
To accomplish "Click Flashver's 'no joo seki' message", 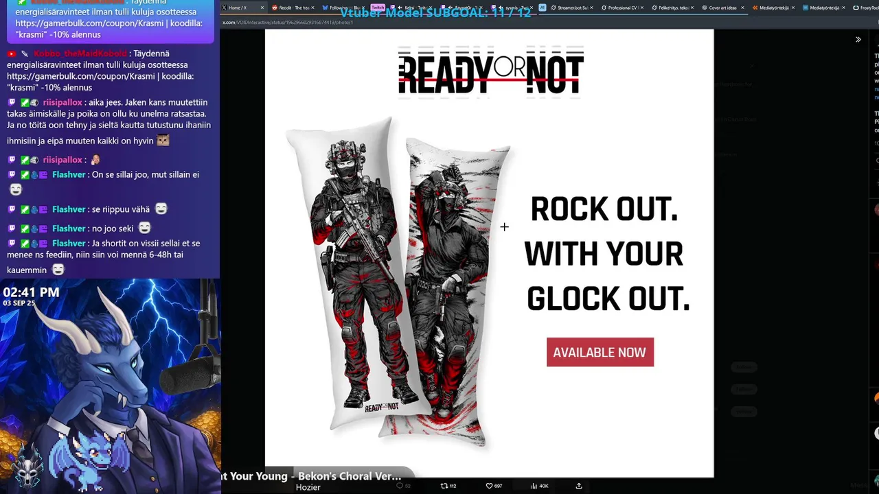I will (113, 228).
